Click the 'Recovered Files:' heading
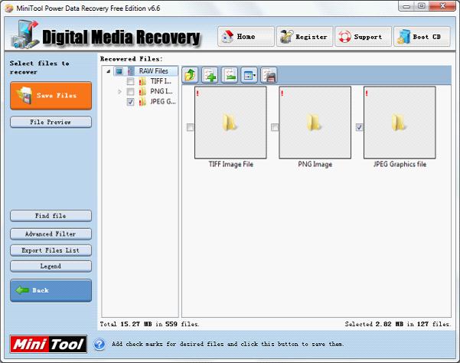The width and height of the screenshot is (460, 363). [x=131, y=59]
